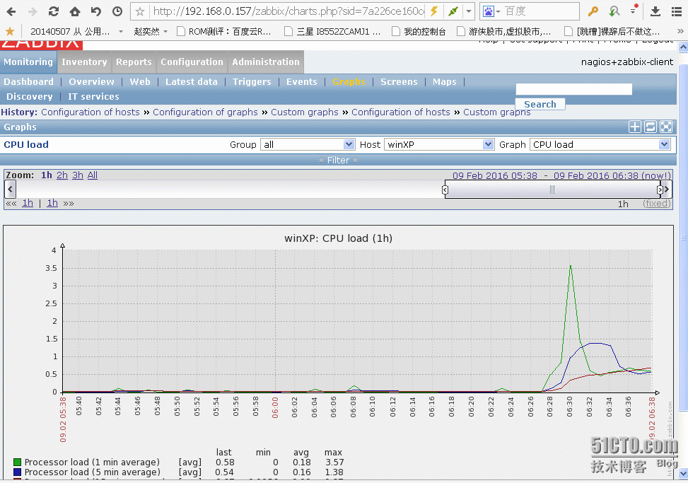Click the Search button

click(540, 104)
